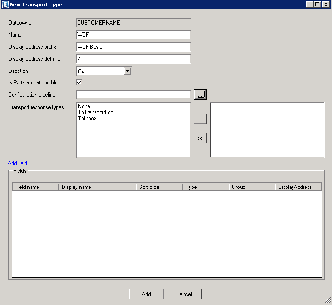Select ToTransportLog response type
This screenshot has height=305, width=332.
tap(96, 112)
